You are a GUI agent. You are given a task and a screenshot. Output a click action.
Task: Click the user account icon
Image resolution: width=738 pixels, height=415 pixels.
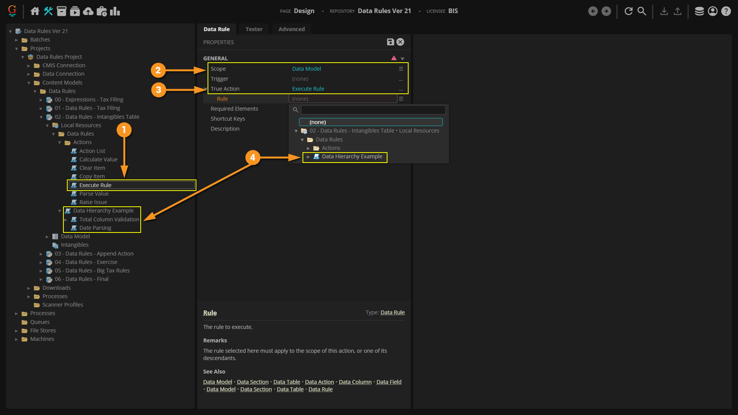coord(713,11)
